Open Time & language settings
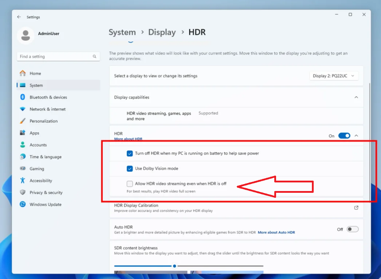 58,156
